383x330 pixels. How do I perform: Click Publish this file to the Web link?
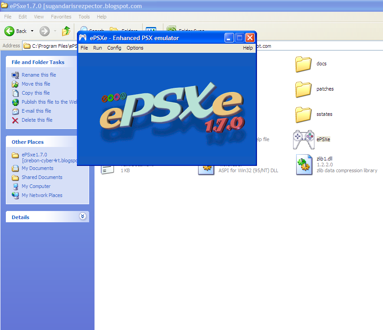coord(49,102)
